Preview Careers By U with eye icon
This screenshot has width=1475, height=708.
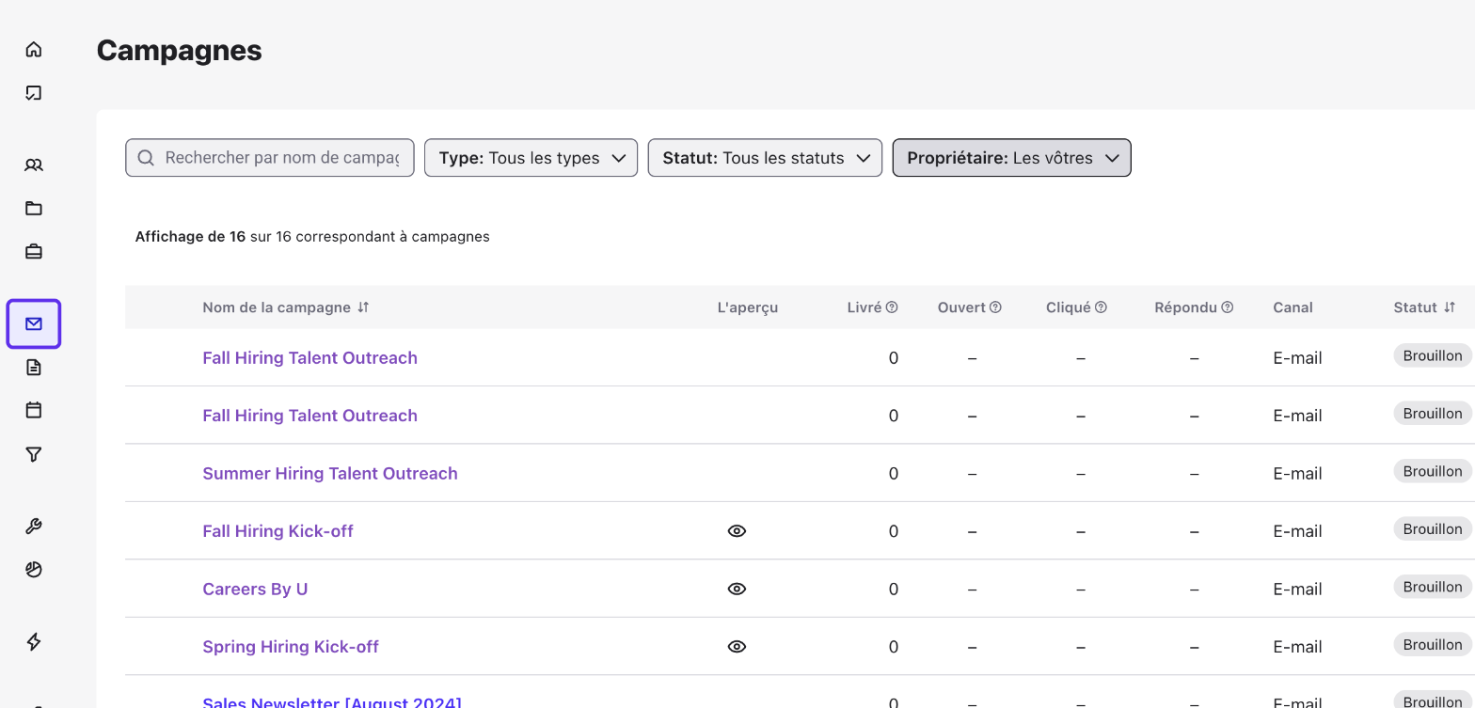coord(737,590)
